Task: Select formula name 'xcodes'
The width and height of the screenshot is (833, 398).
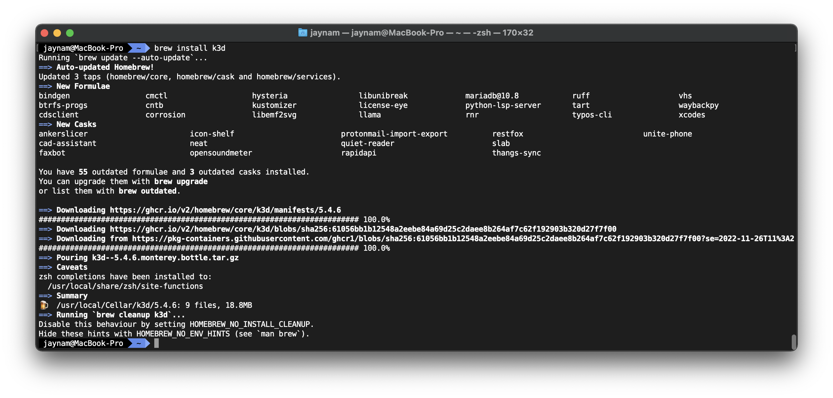Action: point(692,115)
